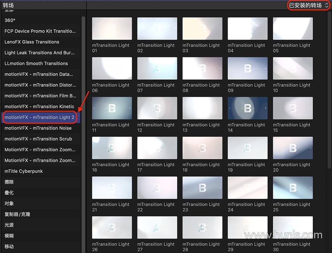The image size is (332, 253).
Task: Click the transitions grid scrollbar
Action: pyautogui.click(x=329, y=90)
